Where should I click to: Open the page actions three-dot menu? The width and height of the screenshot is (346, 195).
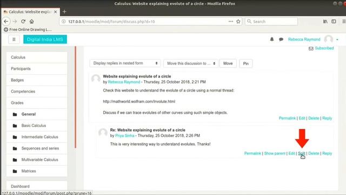click(x=231, y=22)
